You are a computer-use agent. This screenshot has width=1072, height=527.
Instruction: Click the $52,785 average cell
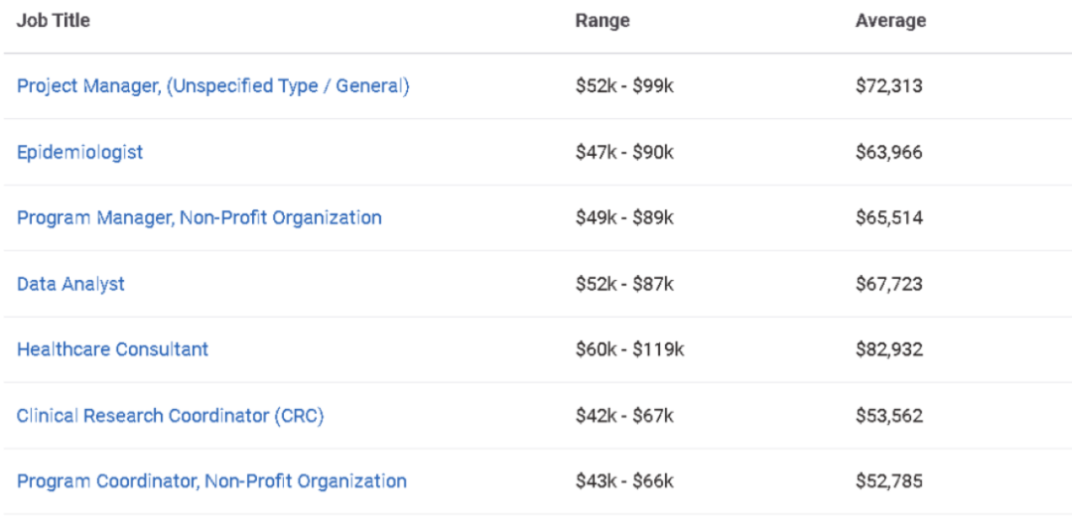[888, 481]
